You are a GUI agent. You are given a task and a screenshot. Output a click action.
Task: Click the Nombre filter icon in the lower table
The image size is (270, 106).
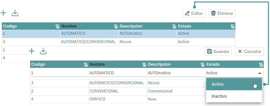coord(144,65)
